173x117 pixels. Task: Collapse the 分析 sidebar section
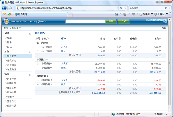pos(30,52)
